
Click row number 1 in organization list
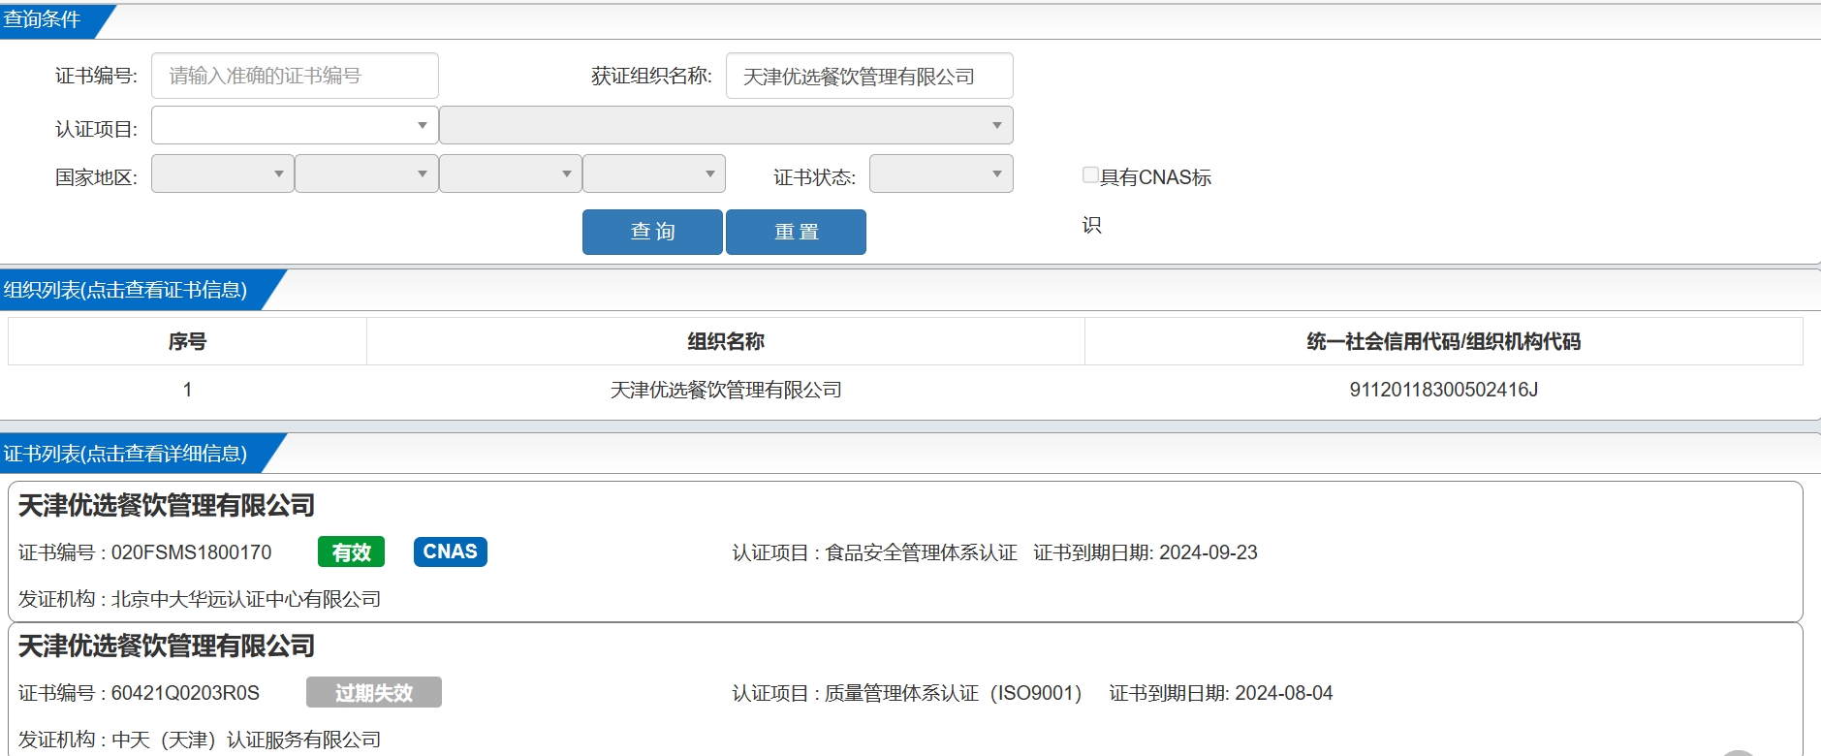[187, 390]
